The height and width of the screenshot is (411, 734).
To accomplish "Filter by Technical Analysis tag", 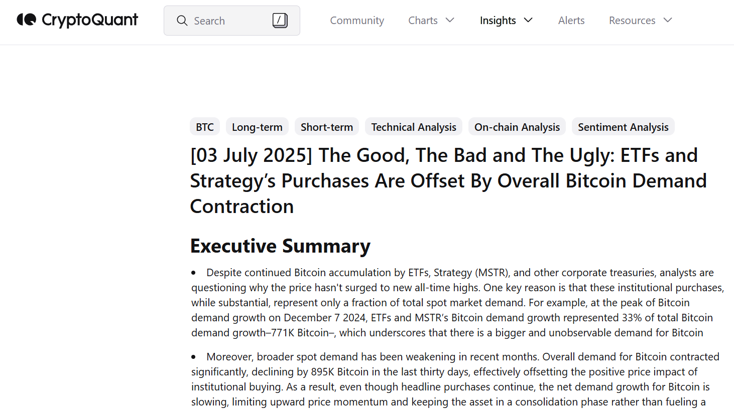I will coord(414,127).
